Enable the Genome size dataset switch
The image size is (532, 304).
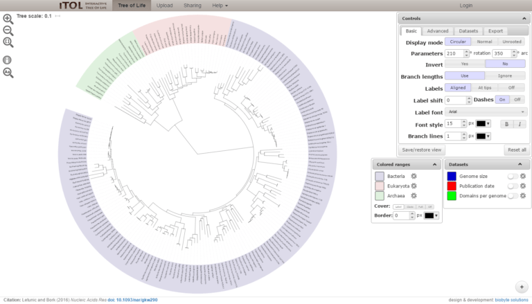pyautogui.click(x=513, y=177)
